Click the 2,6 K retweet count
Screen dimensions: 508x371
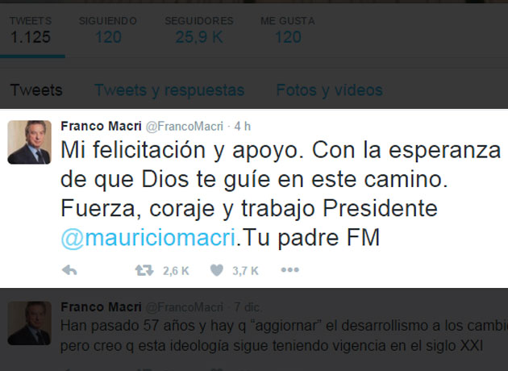(176, 270)
